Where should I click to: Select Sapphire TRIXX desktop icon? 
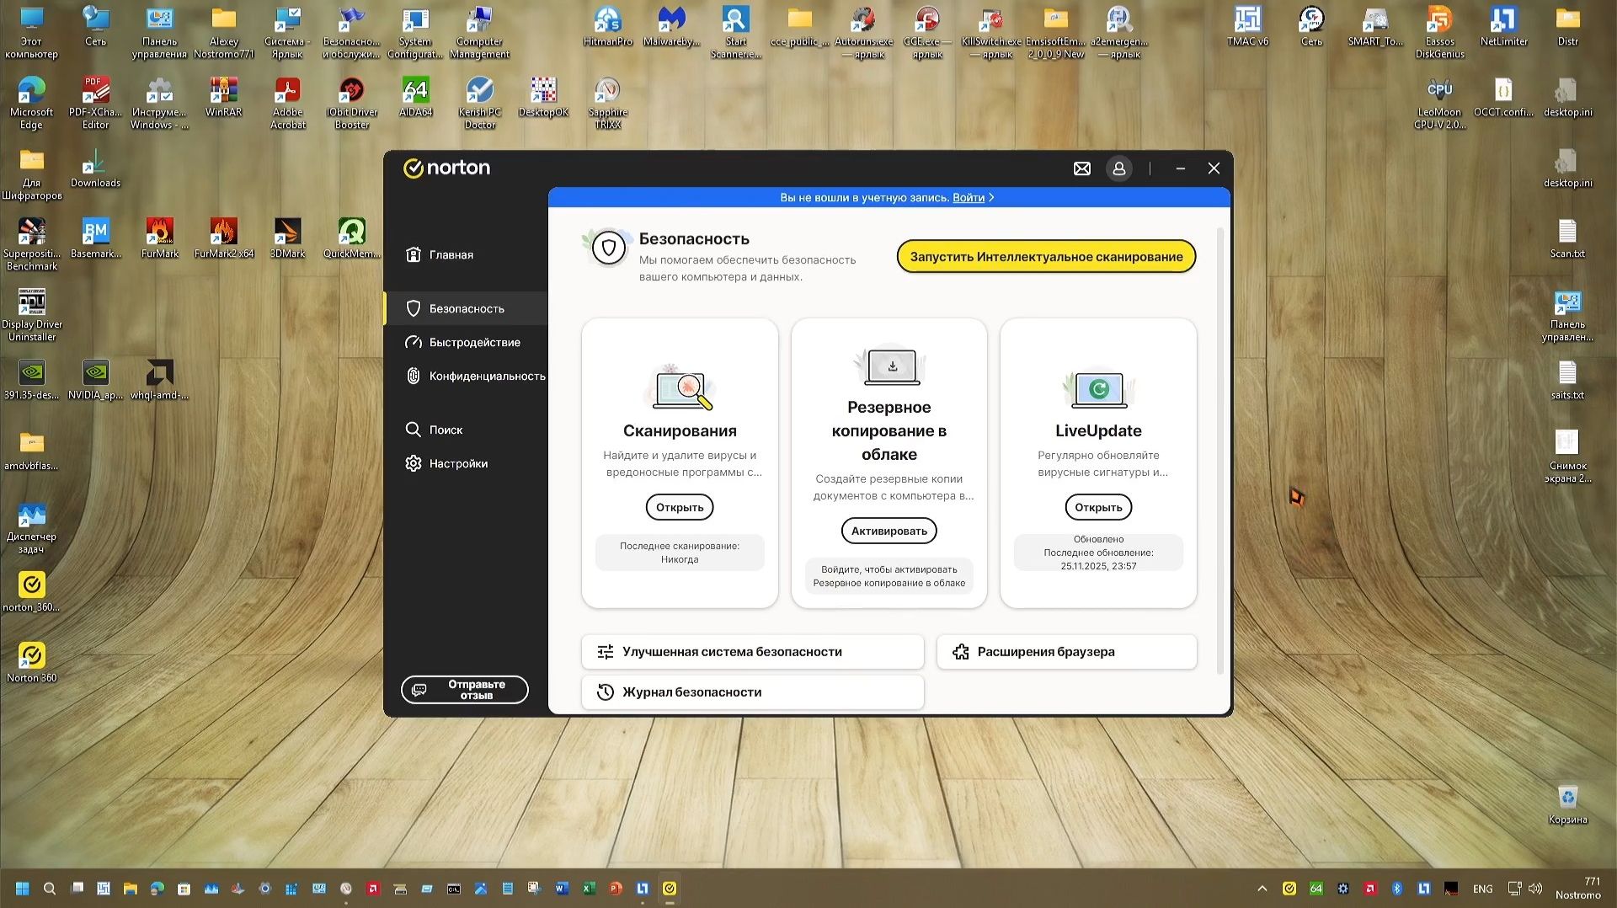click(608, 103)
